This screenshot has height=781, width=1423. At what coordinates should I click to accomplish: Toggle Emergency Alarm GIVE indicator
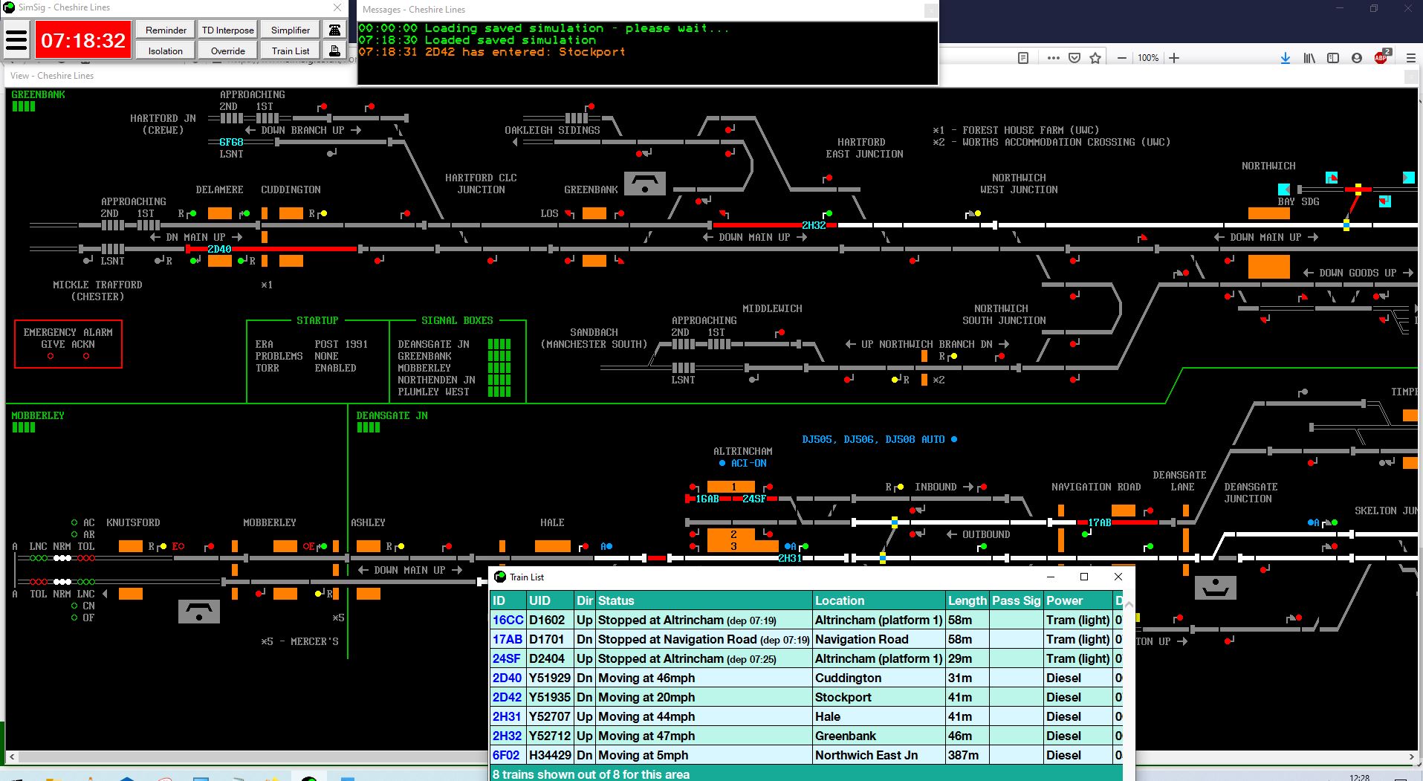coord(51,356)
